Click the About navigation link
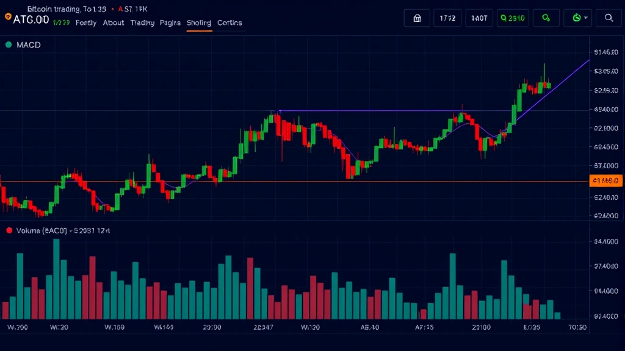Image resolution: width=625 pixels, height=351 pixels. tap(114, 23)
